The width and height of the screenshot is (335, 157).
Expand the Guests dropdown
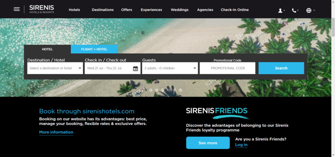[170, 68]
